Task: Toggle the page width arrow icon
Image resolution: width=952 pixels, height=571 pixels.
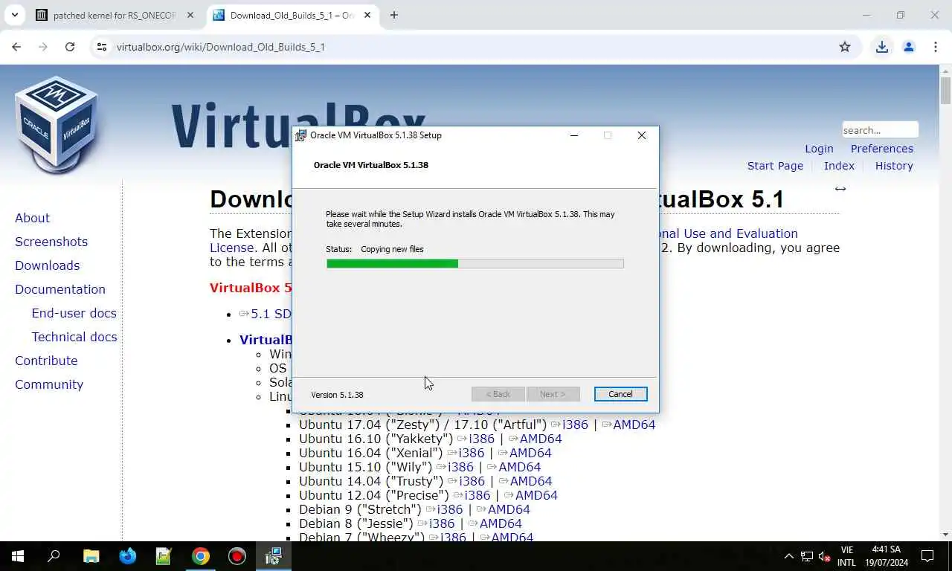Action: [x=840, y=189]
